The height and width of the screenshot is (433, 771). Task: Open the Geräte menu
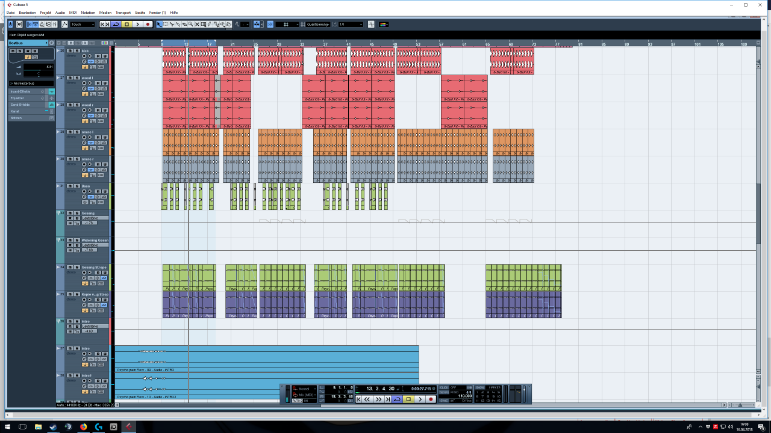click(x=140, y=12)
